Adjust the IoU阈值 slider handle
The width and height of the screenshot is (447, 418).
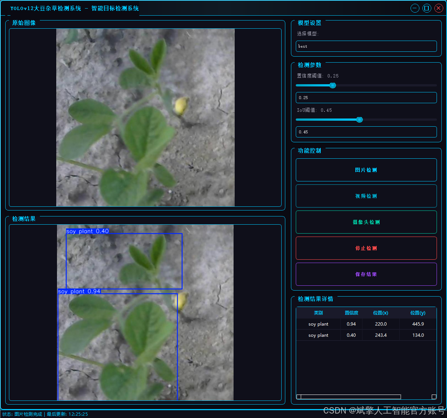tap(359, 120)
